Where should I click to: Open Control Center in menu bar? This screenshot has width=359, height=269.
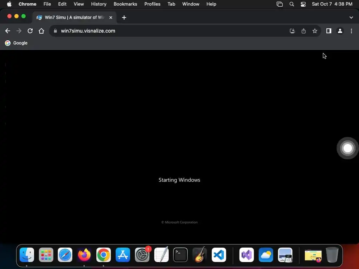pos(303,4)
